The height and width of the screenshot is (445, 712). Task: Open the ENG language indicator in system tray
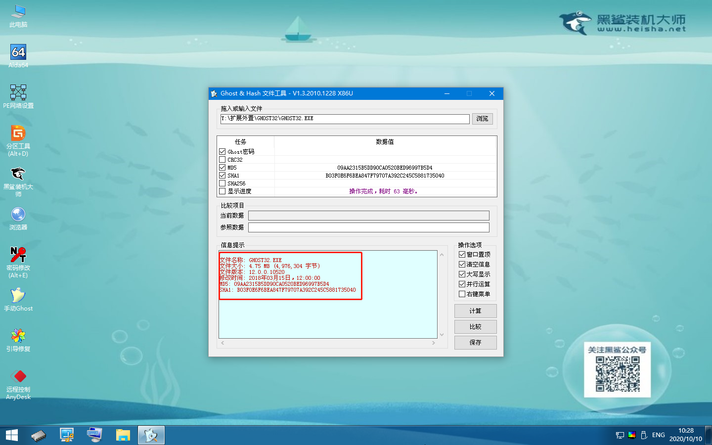[x=658, y=435]
